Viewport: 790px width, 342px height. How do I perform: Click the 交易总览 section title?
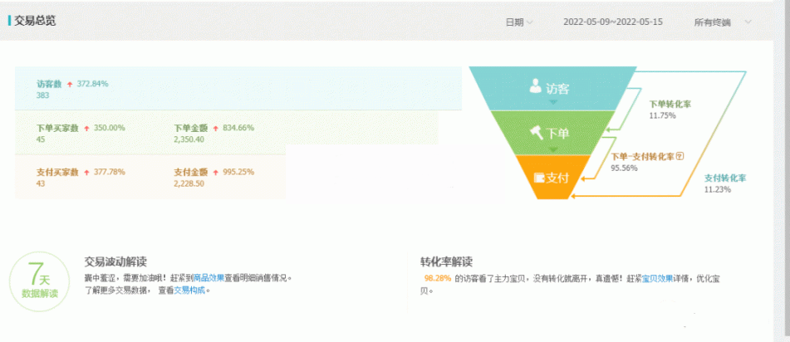coord(34,21)
